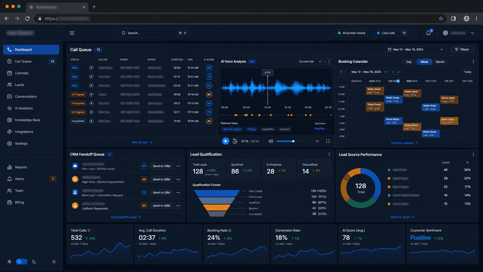Mute the voice analysis volume
The height and width of the screenshot is (272, 483).
271,141
